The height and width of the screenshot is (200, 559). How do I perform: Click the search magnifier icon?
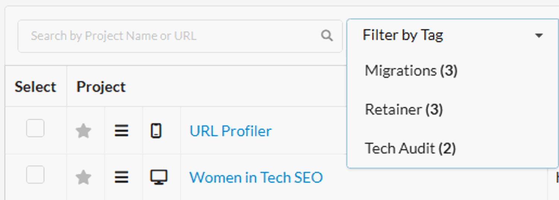pyautogui.click(x=327, y=36)
